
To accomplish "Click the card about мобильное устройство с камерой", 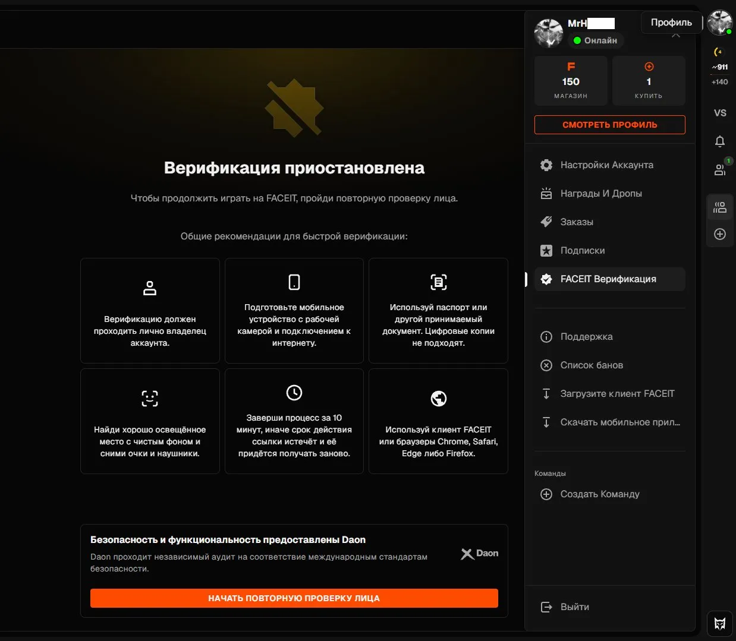I will click(x=294, y=311).
